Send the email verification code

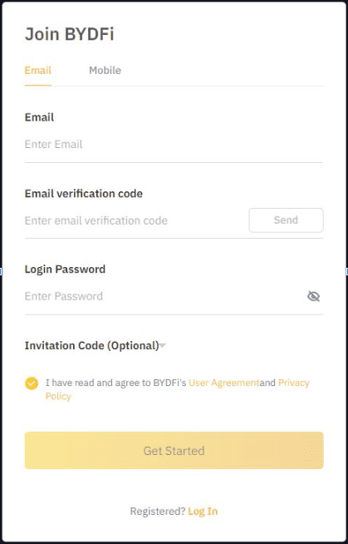tap(286, 220)
